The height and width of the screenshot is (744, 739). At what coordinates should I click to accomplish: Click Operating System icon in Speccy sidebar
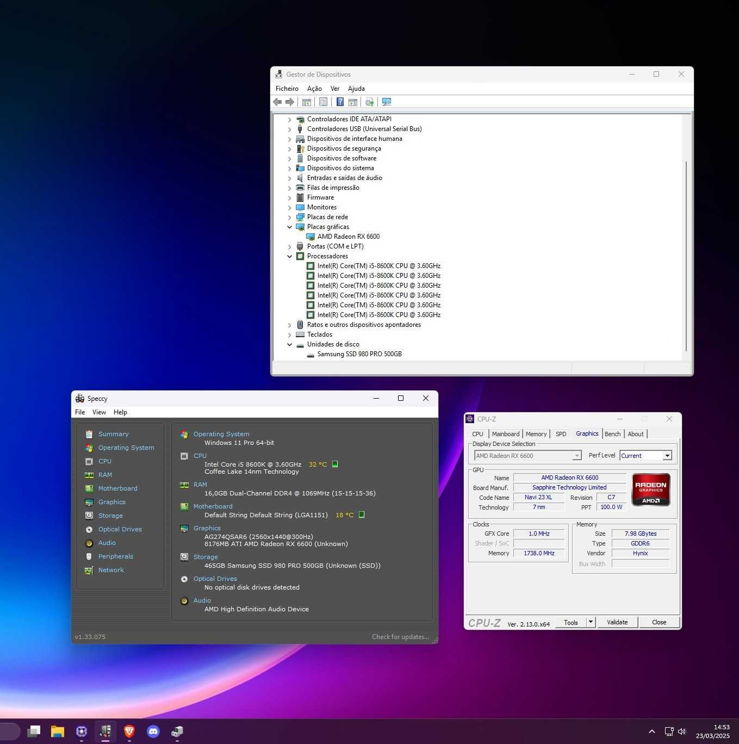[89, 448]
